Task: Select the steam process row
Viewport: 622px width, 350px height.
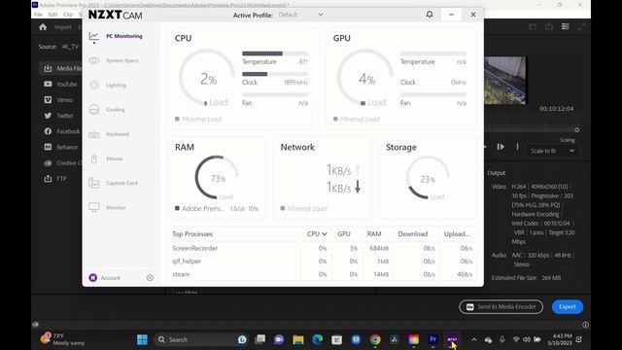Action: click(x=322, y=274)
